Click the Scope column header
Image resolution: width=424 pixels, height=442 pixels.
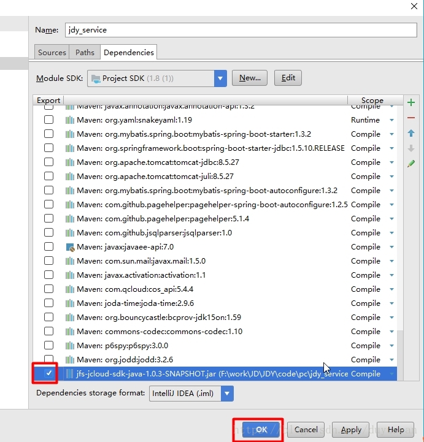(x=372, y=101)
